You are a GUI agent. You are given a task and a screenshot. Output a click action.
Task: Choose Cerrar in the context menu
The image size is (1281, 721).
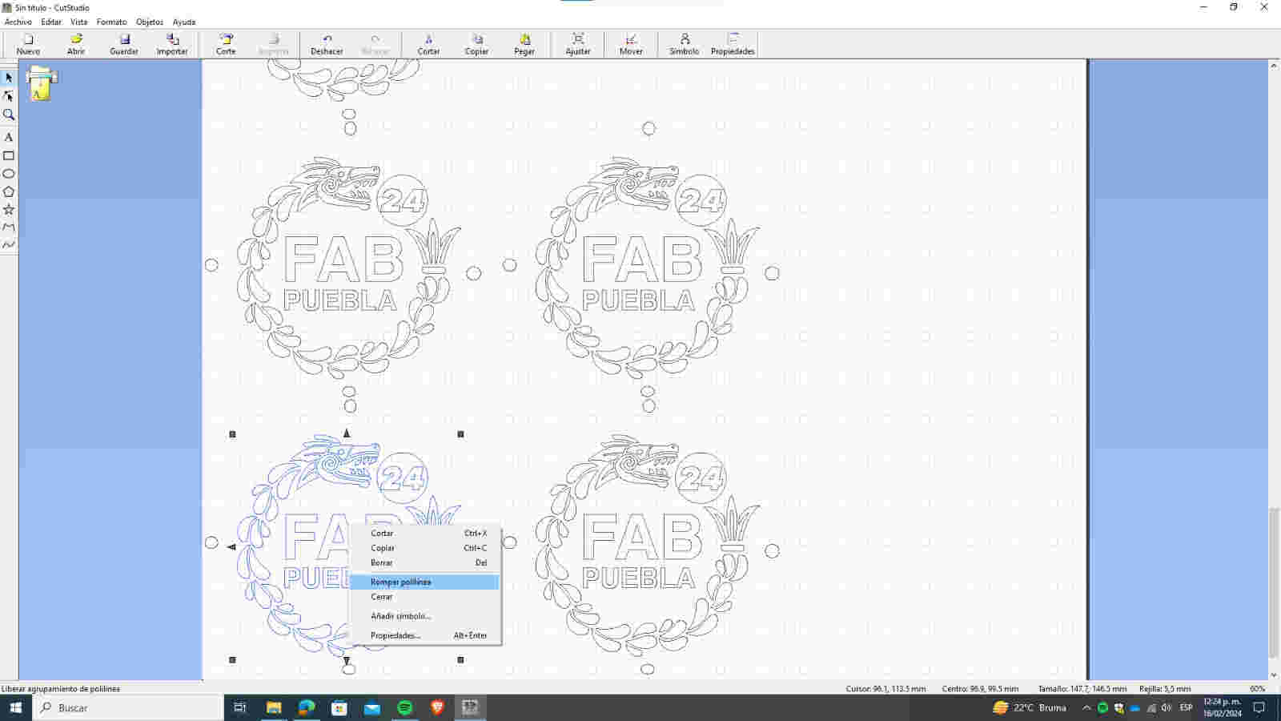pos(425,597)
